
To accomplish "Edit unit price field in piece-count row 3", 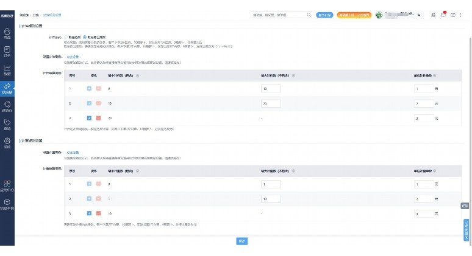I will 424,118.
